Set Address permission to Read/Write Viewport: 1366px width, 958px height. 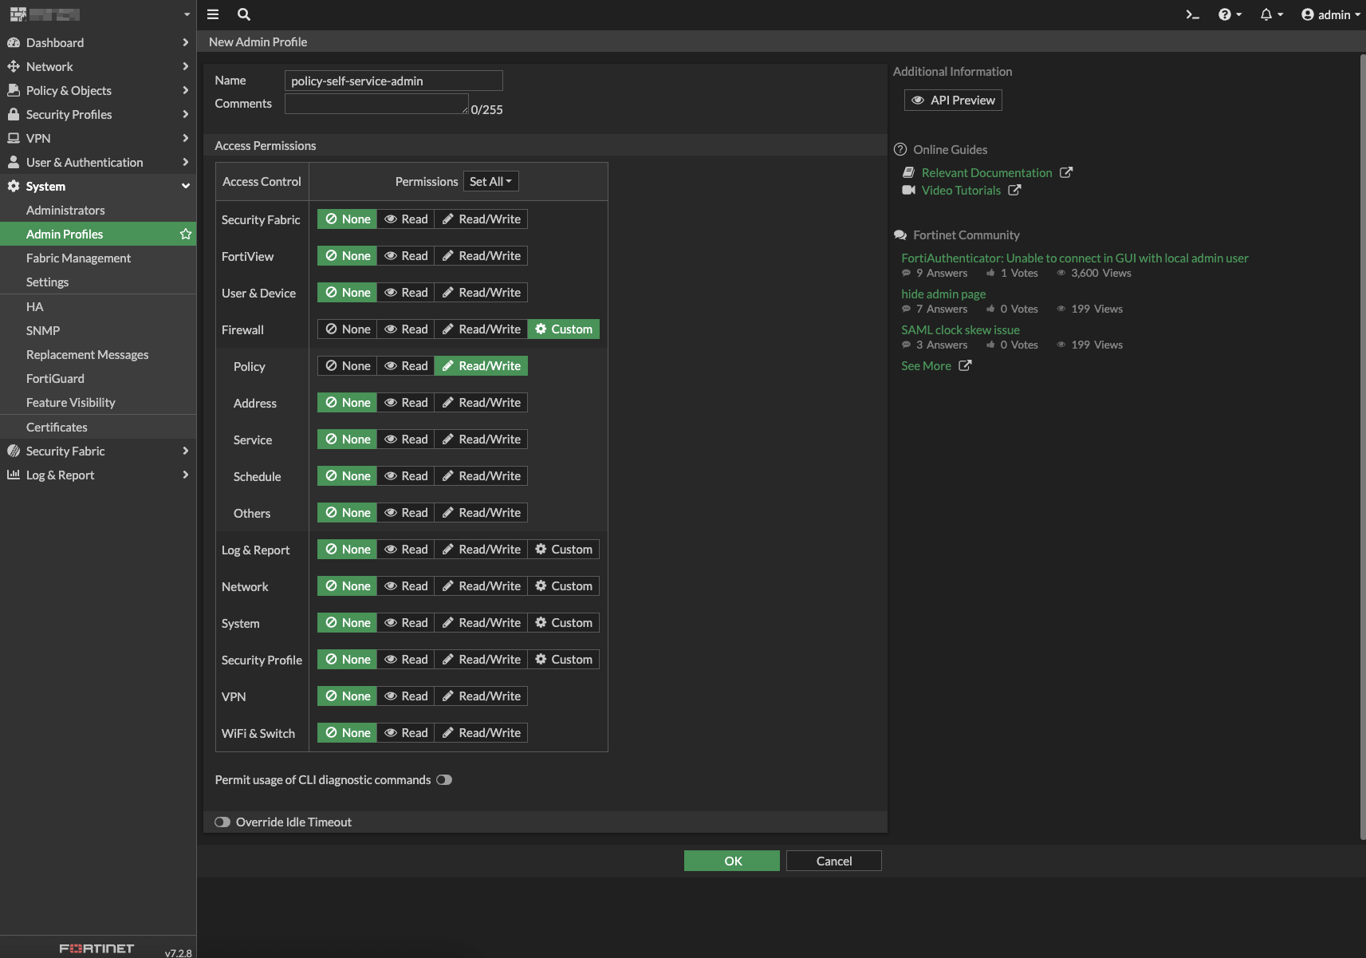(481, 403)
